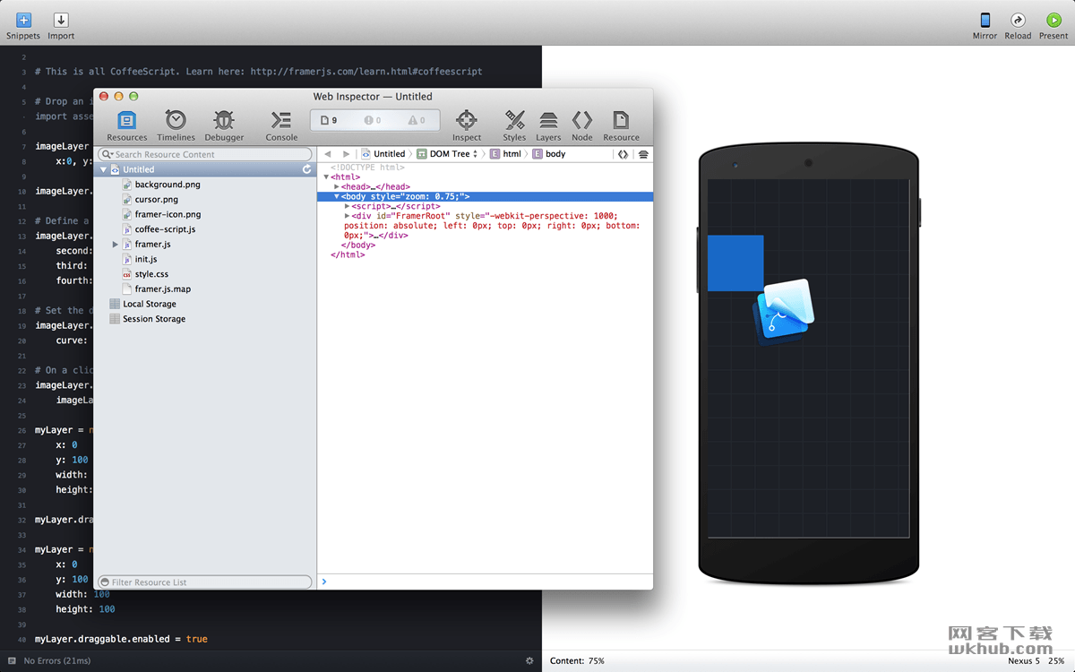Click the errors count indicator in dashboard

[373, 120]
